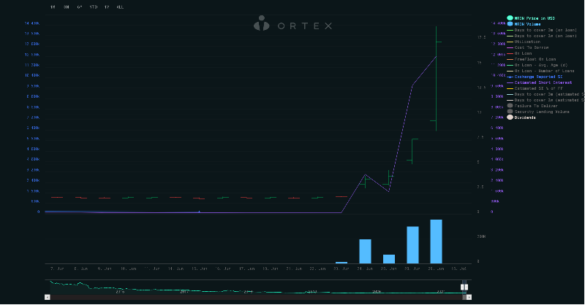Select the 6M time range button

click(x=80, y=7)
